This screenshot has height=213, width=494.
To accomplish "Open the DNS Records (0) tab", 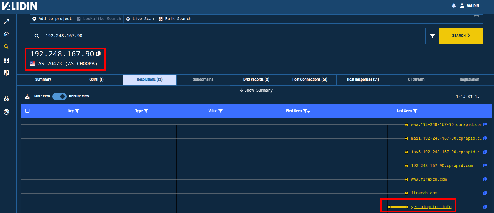I will pyautogui.click(x=256, y=79).
